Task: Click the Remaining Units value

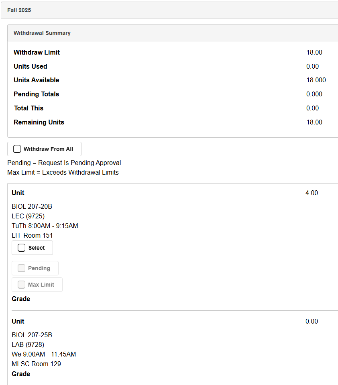Action: click(x=314, y=122)
